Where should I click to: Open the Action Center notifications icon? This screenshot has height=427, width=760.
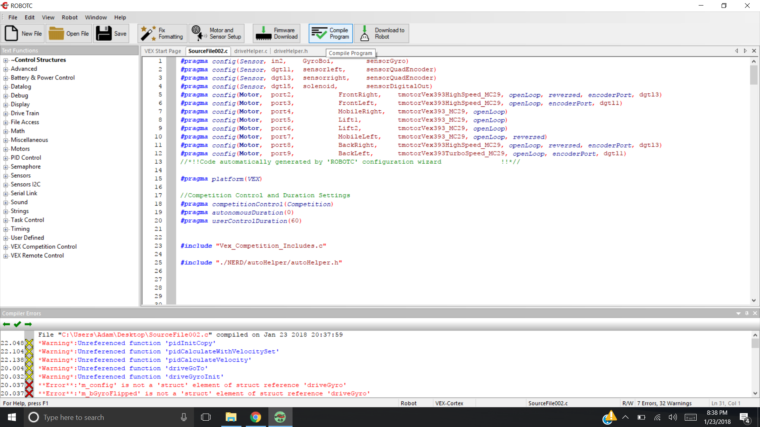(x=745, y=418)
